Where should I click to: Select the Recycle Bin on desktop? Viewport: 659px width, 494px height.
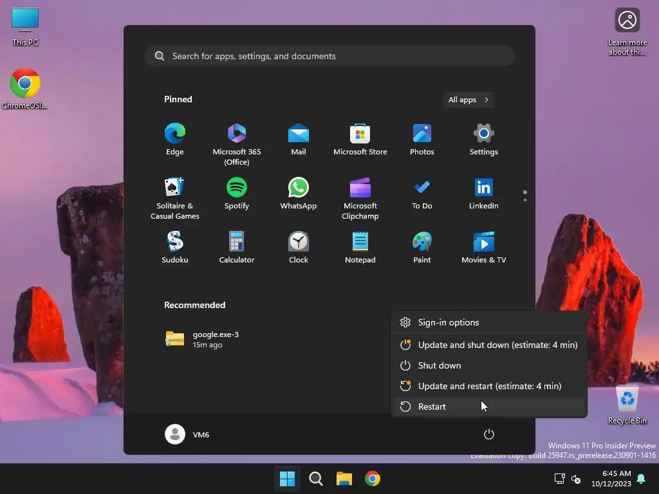point(627,405)
